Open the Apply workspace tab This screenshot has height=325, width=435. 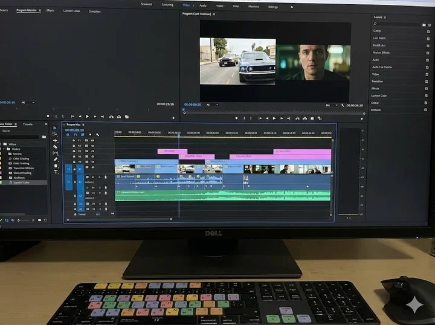click(203, 5)
